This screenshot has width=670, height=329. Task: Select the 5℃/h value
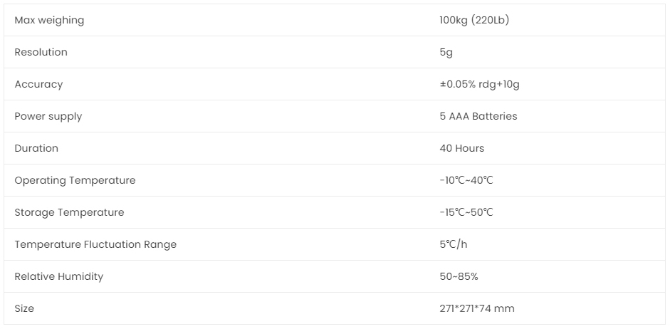[454, 244]
